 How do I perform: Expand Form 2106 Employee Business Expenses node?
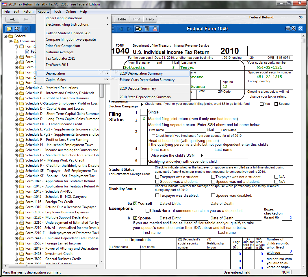pyautogui.click(x=16, y=213)
